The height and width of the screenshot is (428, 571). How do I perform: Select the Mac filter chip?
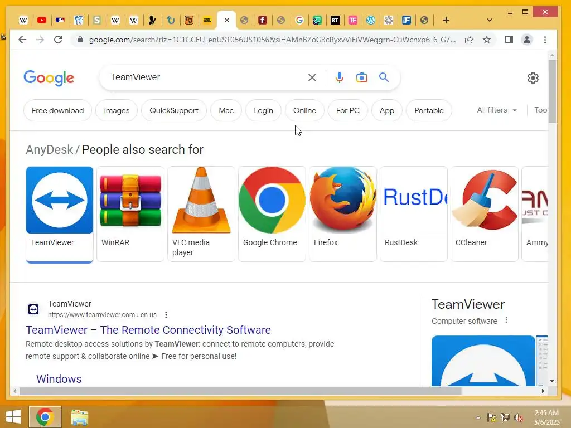tap(226, 110)
